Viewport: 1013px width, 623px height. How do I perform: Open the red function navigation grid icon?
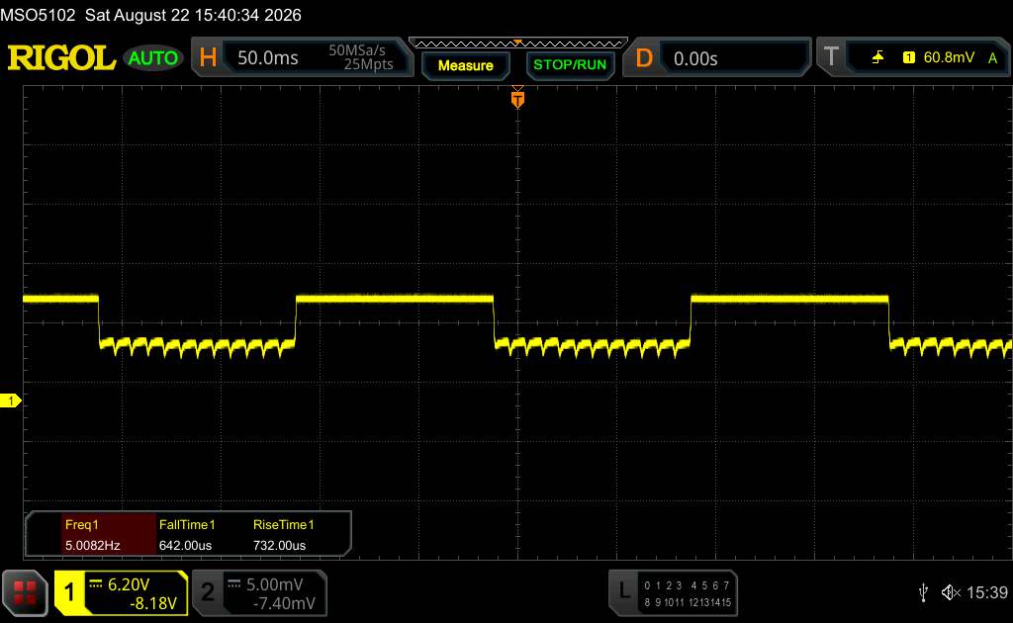[25, 592]
